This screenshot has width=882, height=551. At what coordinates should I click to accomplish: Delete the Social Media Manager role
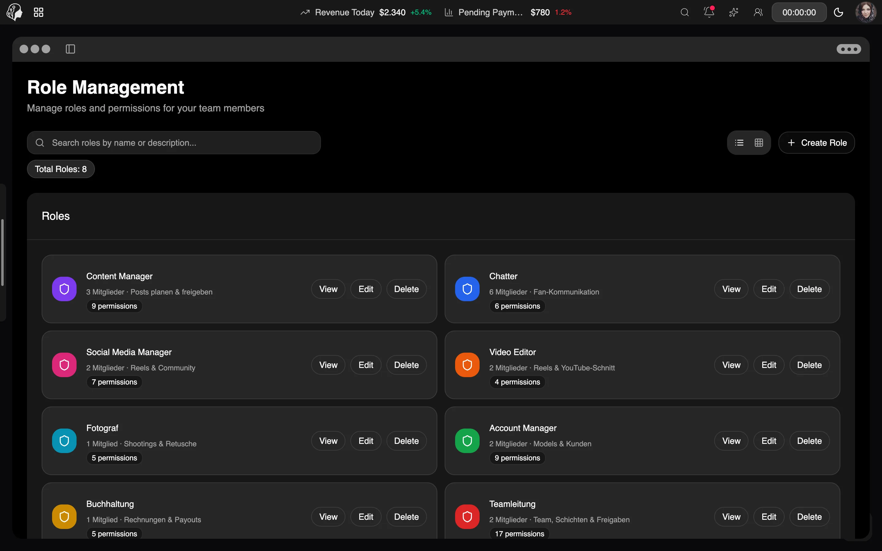click(x=406, y=365)
